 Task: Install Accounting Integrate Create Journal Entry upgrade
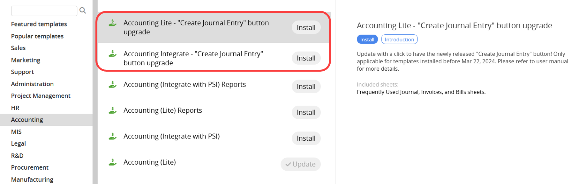306,58
